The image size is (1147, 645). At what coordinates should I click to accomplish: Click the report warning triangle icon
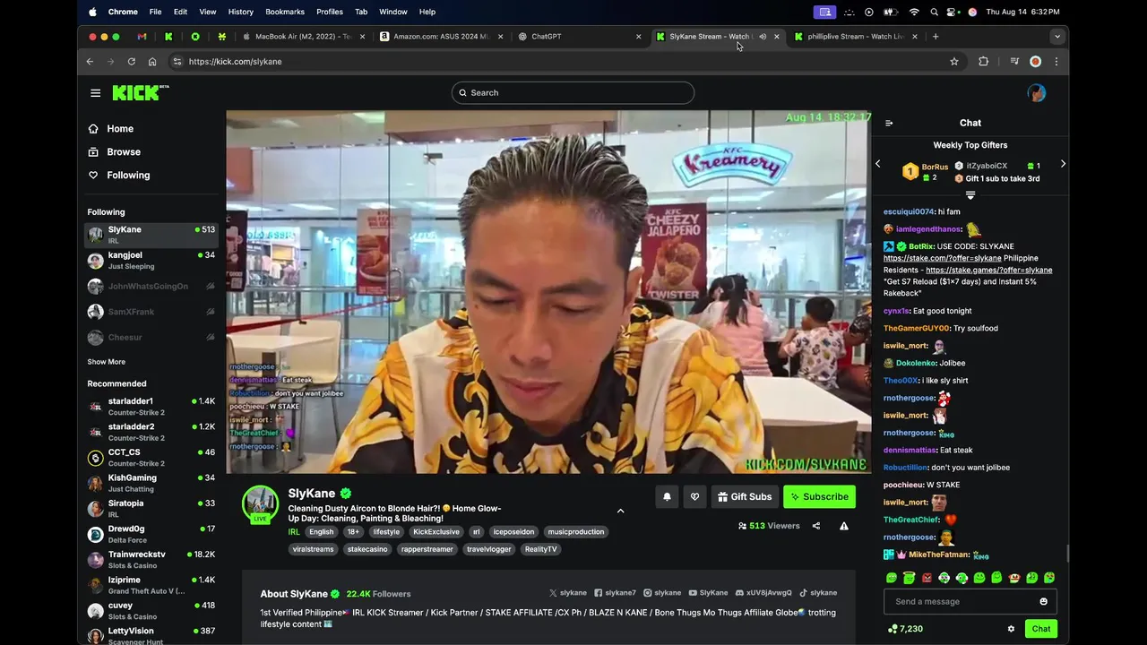tap(844, 526)
